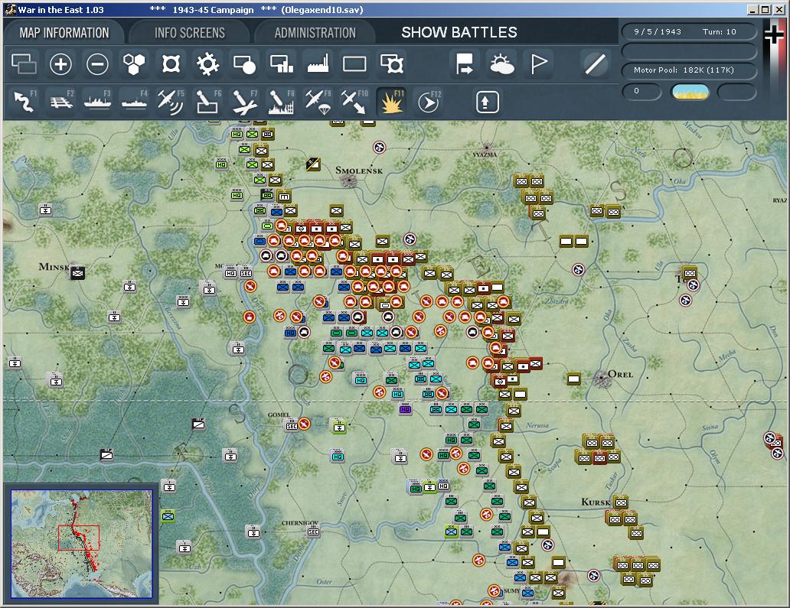Click the Smolensk city on map
This screenshot has height=608, width=790.
pyautogui.click(x=348, y=180)
